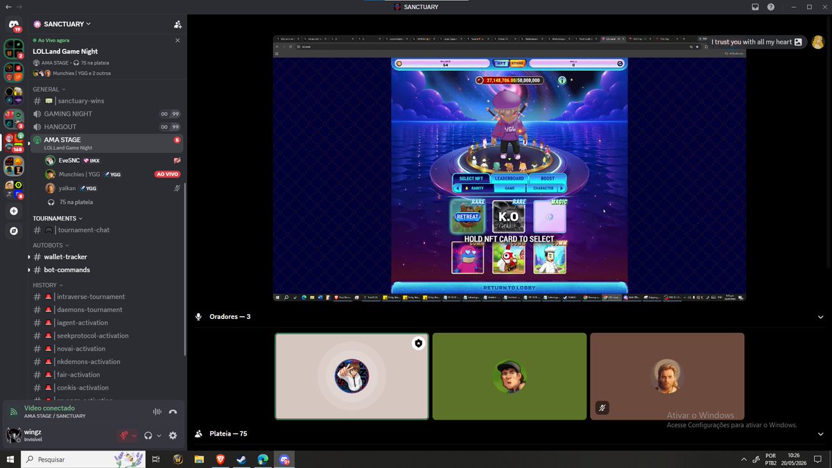Join the HANGOUT voice channel
The height and width of the screenshot is (468, 832).
tap(107, 127)
